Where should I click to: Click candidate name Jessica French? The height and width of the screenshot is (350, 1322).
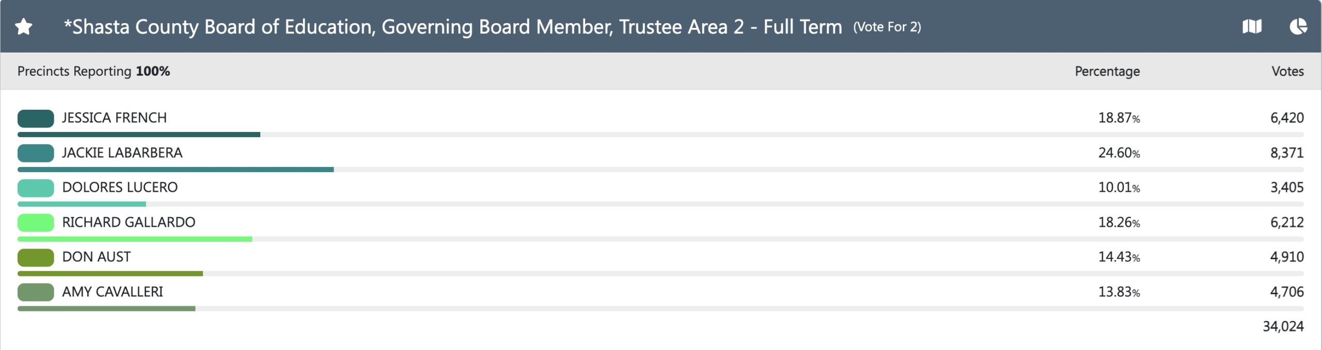pos(114,118)
